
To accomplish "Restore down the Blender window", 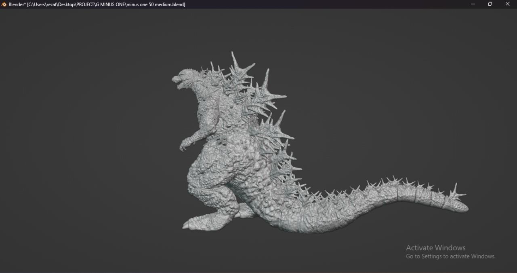I will click(x=490, y=4).
